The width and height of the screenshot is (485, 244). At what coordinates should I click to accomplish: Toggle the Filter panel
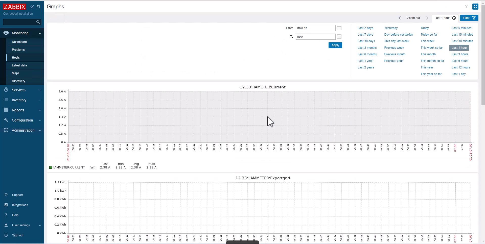(469, 18)
